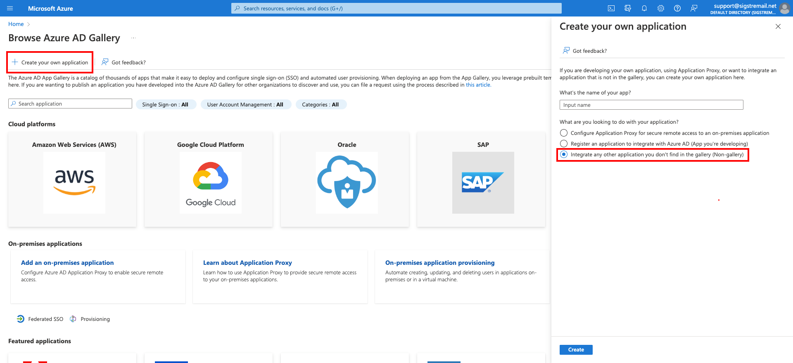Select Register an application to integrate option
Screen dimensions: 793x363
click(x=564, y=144)
